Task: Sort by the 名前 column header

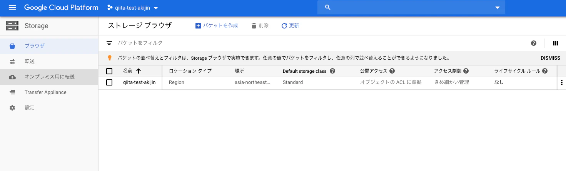Action: (127, 71)
